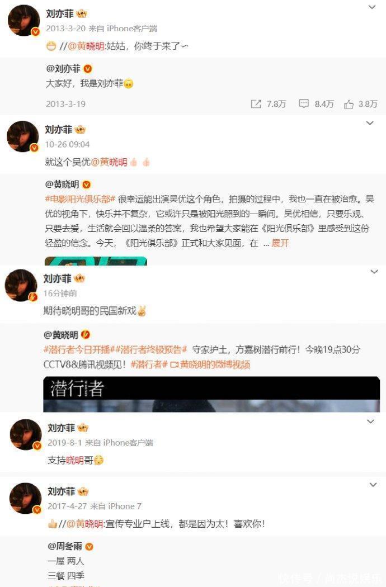Open 刘亦菲 avatar on 2019-8-1 post
Viewport: 386px width, 587px height.
click(x=26, y=434)
